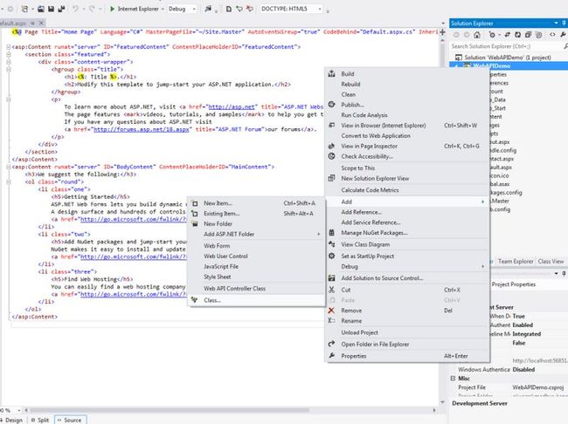Click Properties wrench icon in Solution Explorer toolbar
The width and height of the screenshot is (568, 424).
coord(563,35)
